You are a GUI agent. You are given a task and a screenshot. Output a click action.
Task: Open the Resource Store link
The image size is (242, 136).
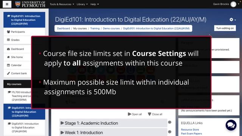point(190,130)
